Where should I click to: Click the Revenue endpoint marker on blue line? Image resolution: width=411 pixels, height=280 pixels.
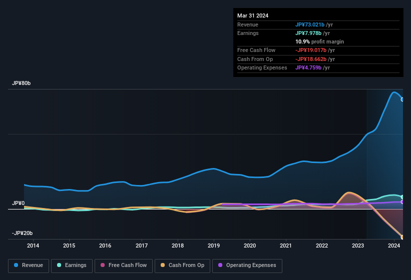(402, 99)
